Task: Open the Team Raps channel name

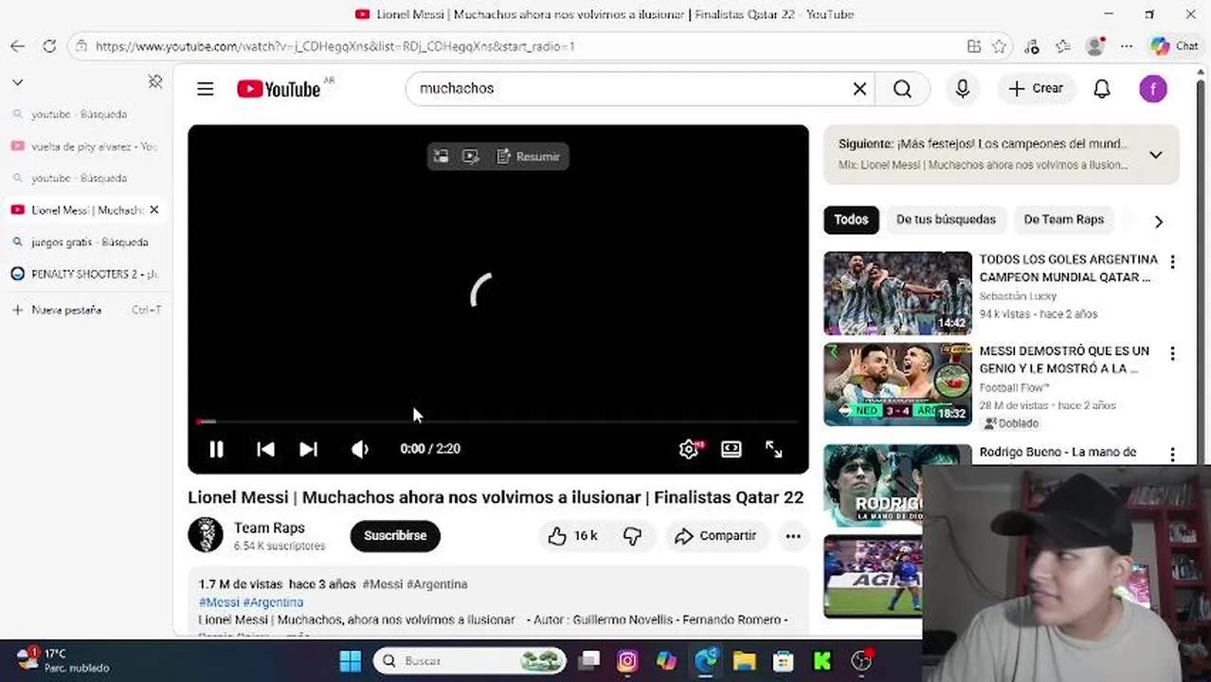Action: click(x=269, y=528)
